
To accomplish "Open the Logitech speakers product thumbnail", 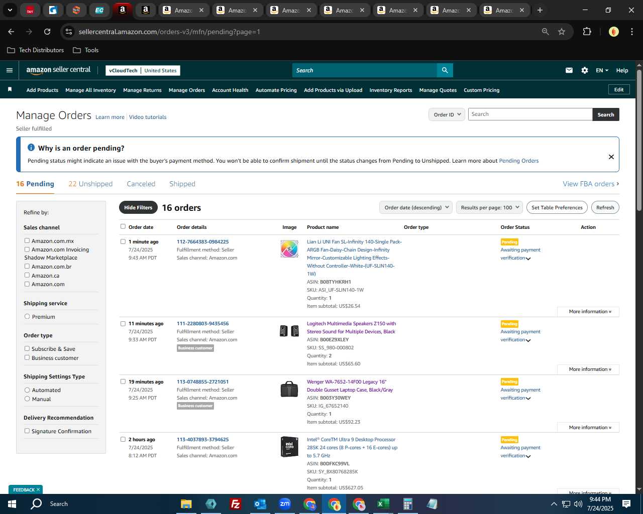I will (289, 331).
